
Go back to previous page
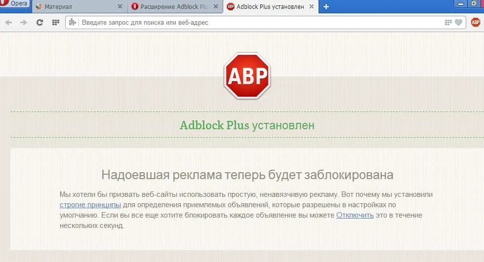point(9,23)
